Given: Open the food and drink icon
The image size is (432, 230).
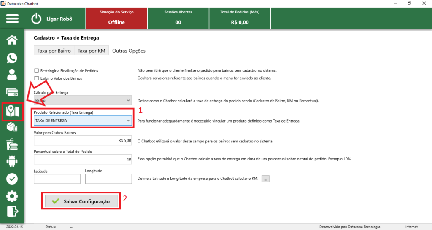Looking at the screenshot, I should point(12,145).
